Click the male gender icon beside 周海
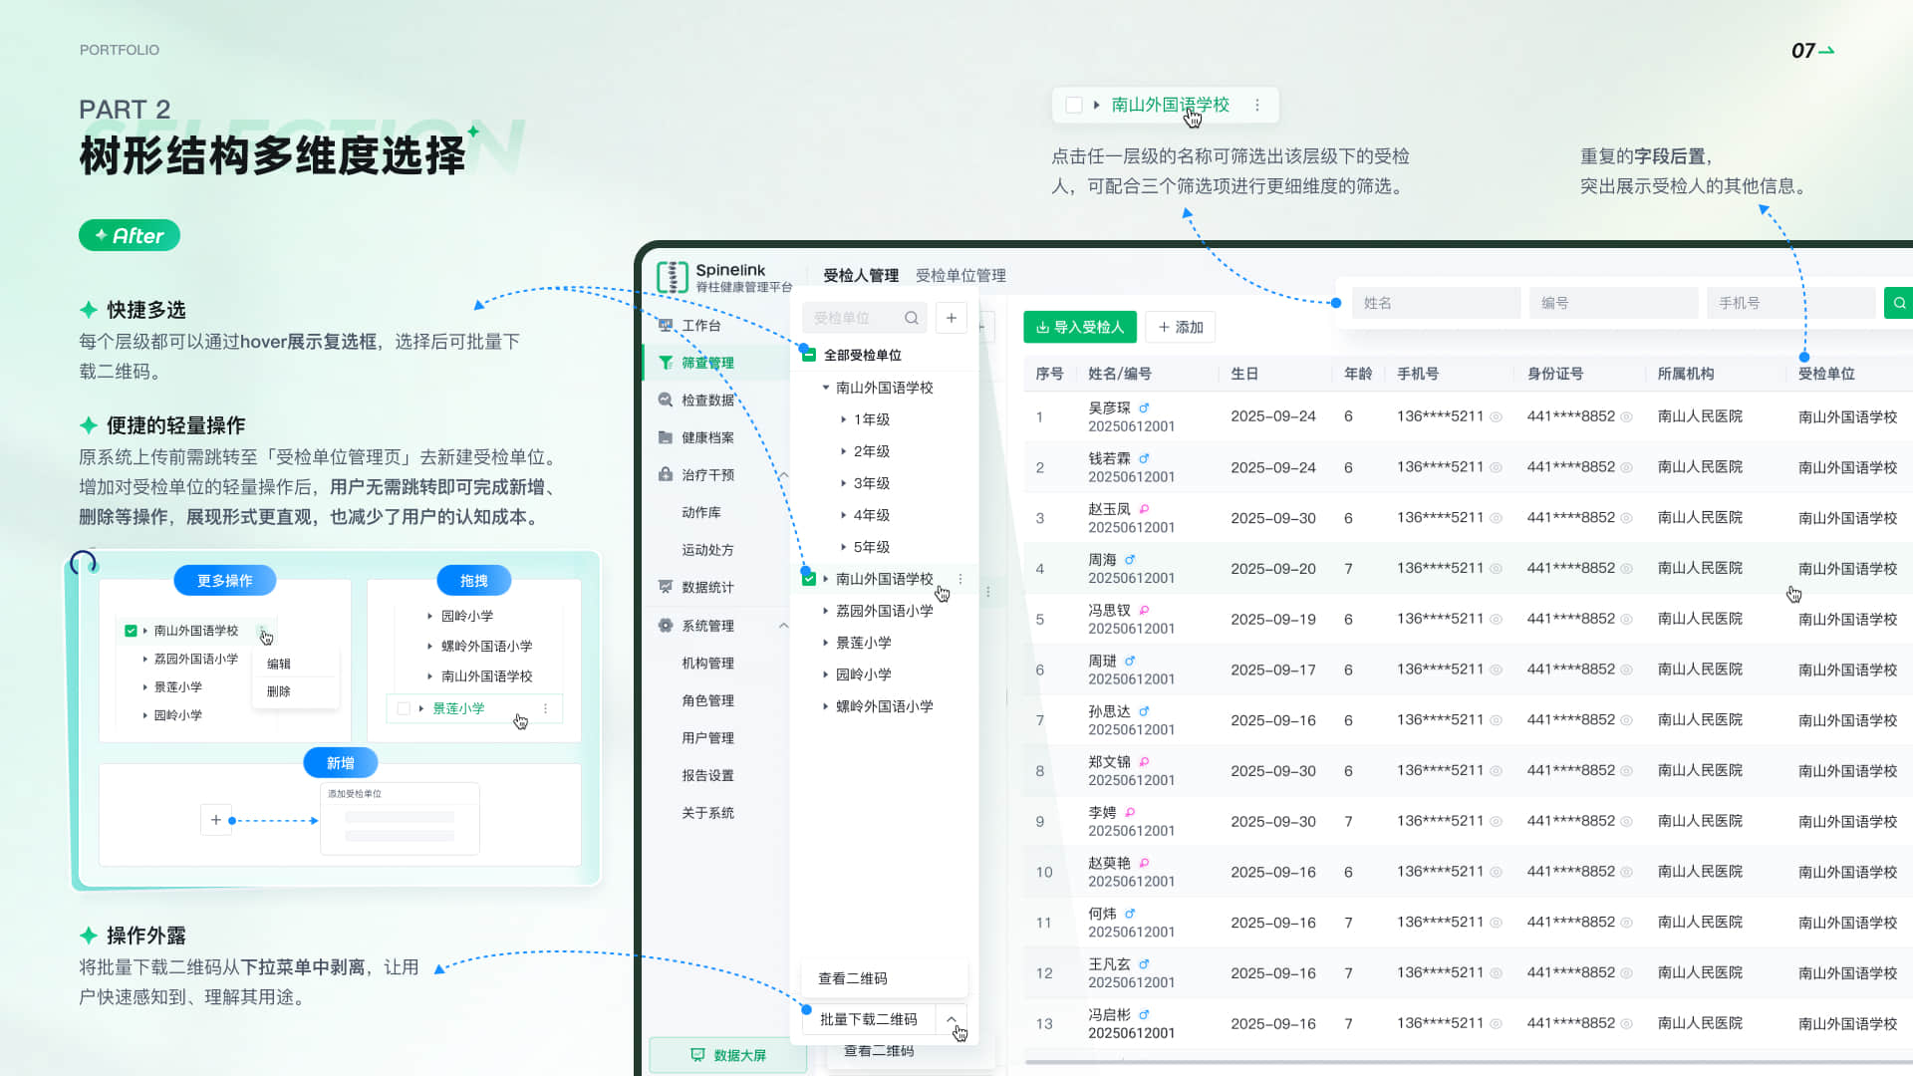This screenshot has height=1076, width=1913. click(x=1130, y=560)
